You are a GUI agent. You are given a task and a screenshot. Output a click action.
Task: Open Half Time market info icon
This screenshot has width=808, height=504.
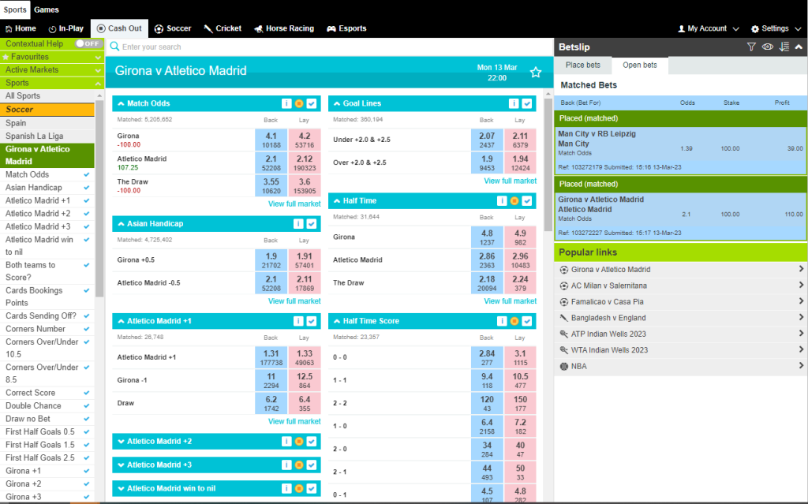[502, 201]
